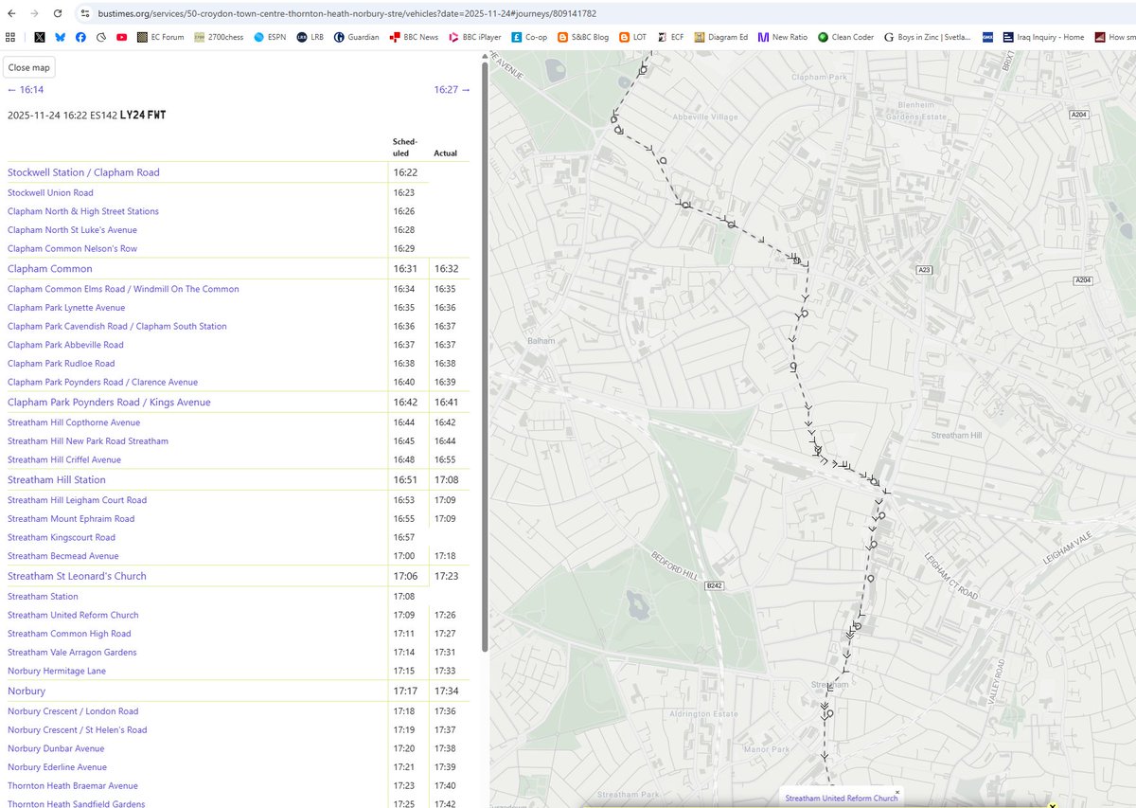Open Norbury Dunbar Avenue stop
Screen dimensions: 1136x808
(56, 748)
